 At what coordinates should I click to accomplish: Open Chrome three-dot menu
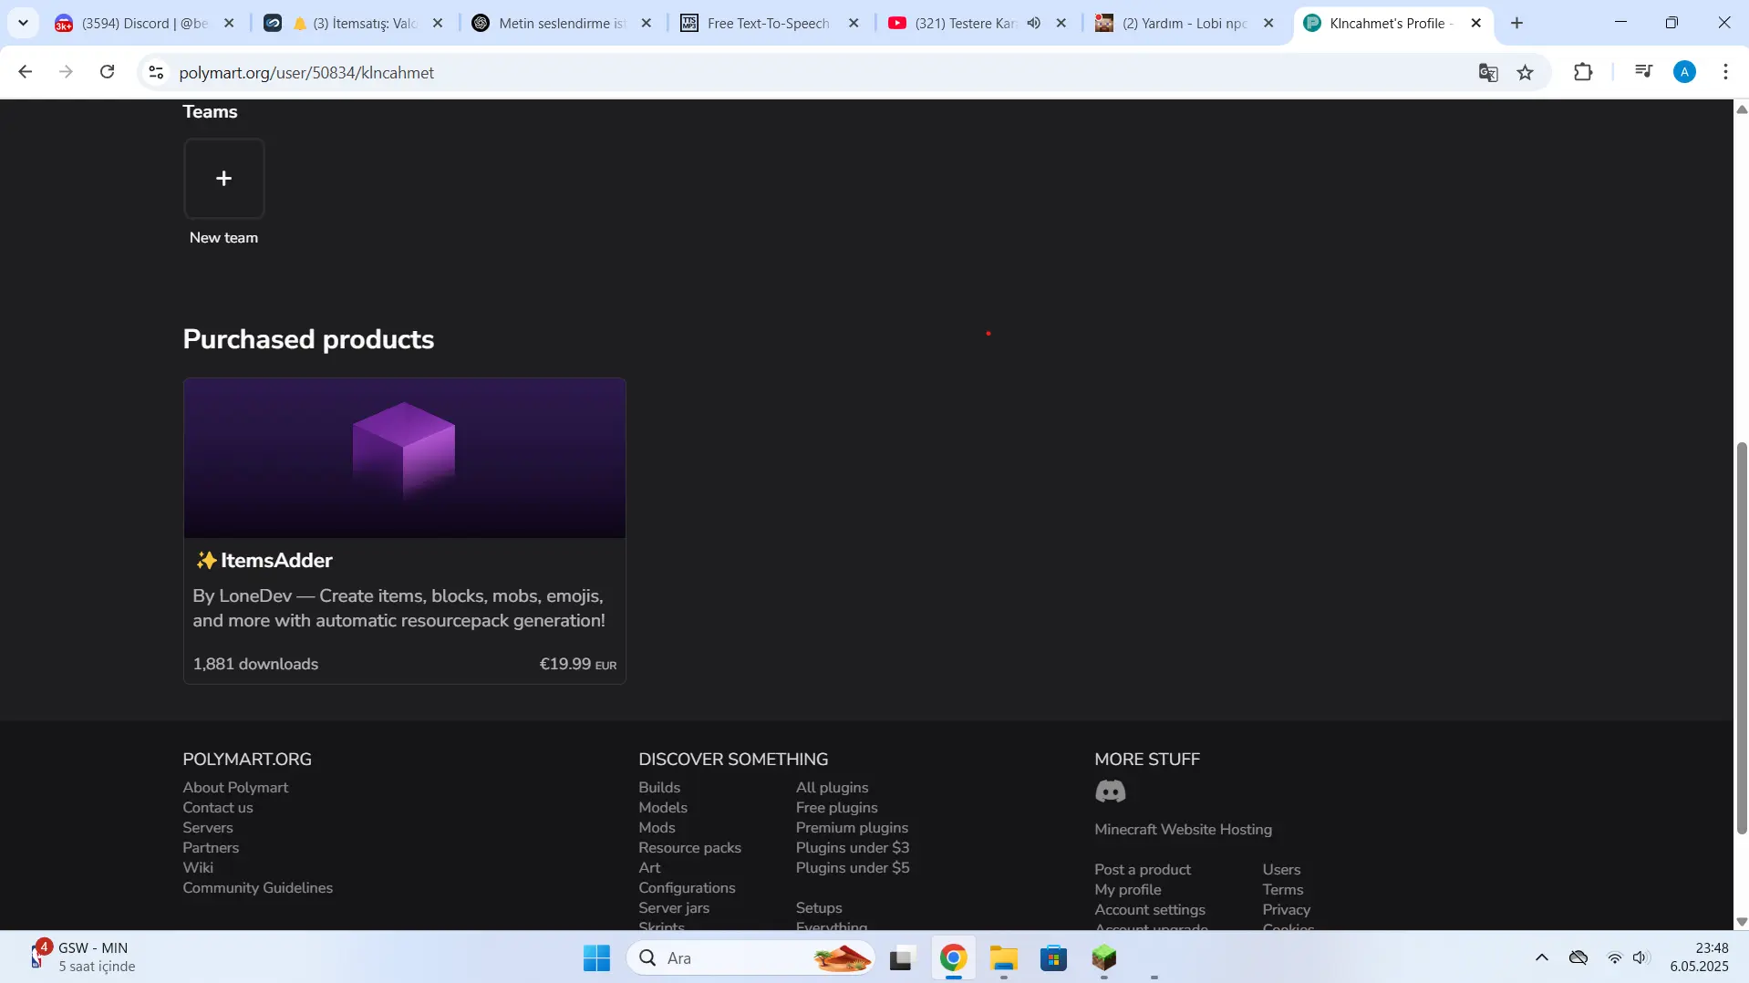pyautogui.click(x=1725, y=72)
